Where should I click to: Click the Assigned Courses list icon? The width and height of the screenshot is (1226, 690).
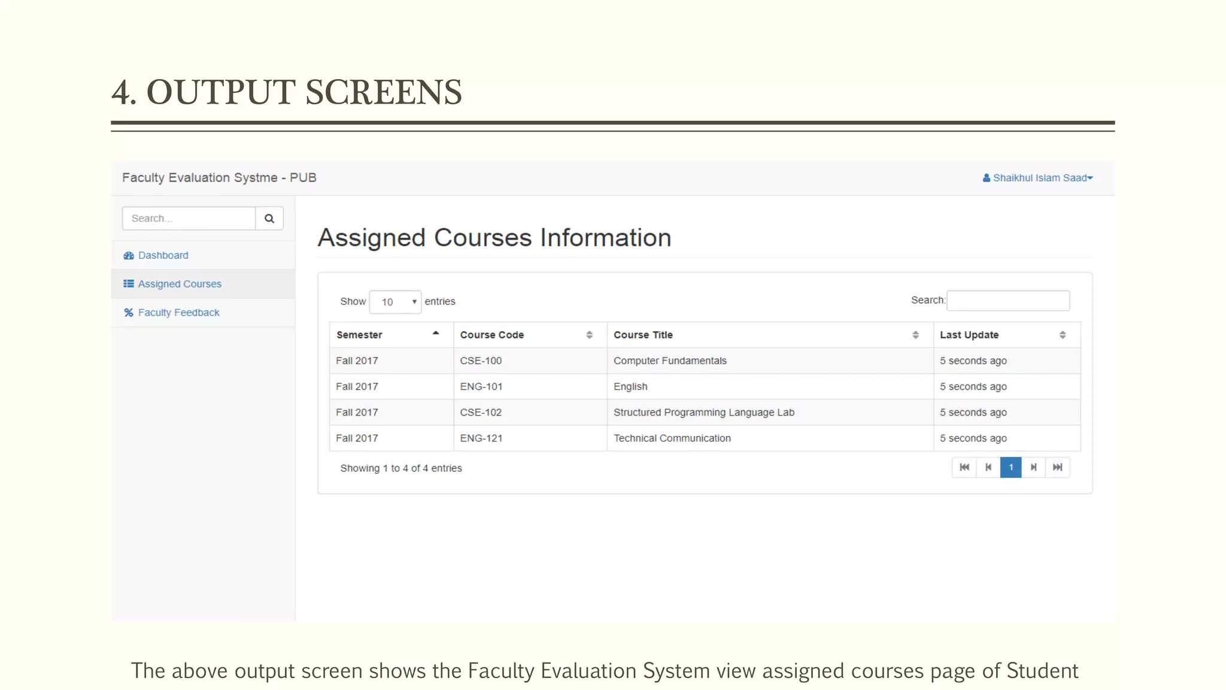point(129,284)
